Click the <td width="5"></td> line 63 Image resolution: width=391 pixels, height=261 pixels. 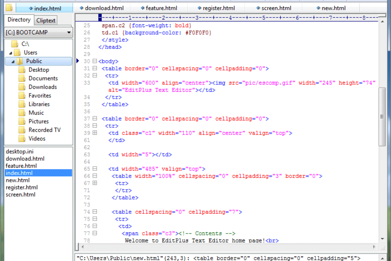(x=140, y=155)
